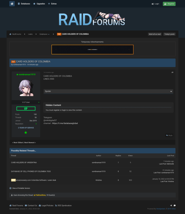Open the Upgrades menu
Viewport: 185px width, 214px height.
click(39, 4)
